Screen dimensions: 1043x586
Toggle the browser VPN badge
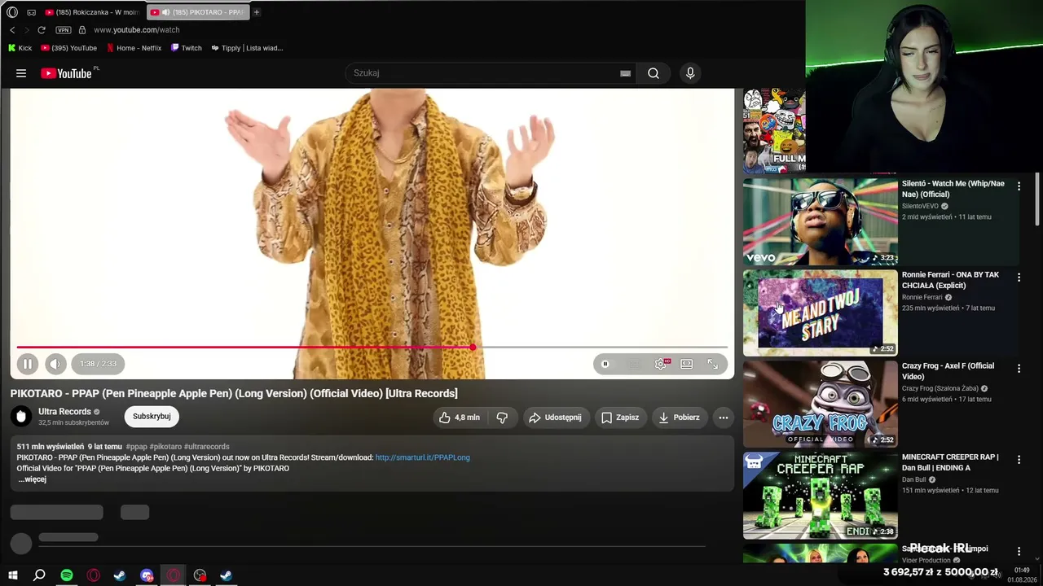pyautogui.click(x=63, y=30)
